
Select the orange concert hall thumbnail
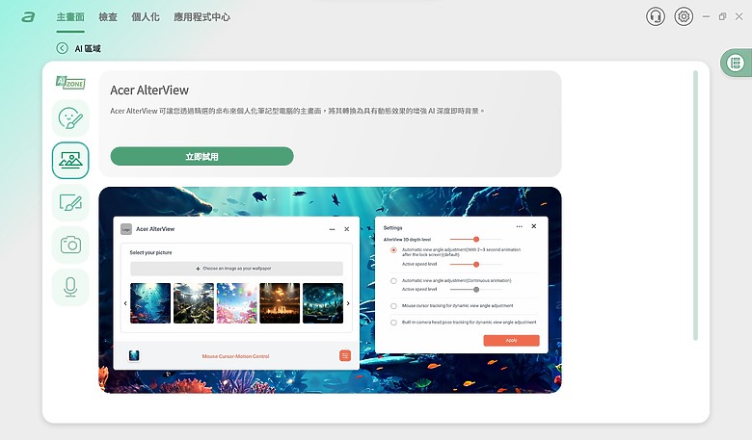point(281,303)
